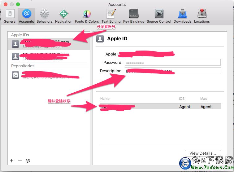Open Text Editing pencil icon
Image resolution: width=234 pixels, height=172 pixels.
coord(111,14)
